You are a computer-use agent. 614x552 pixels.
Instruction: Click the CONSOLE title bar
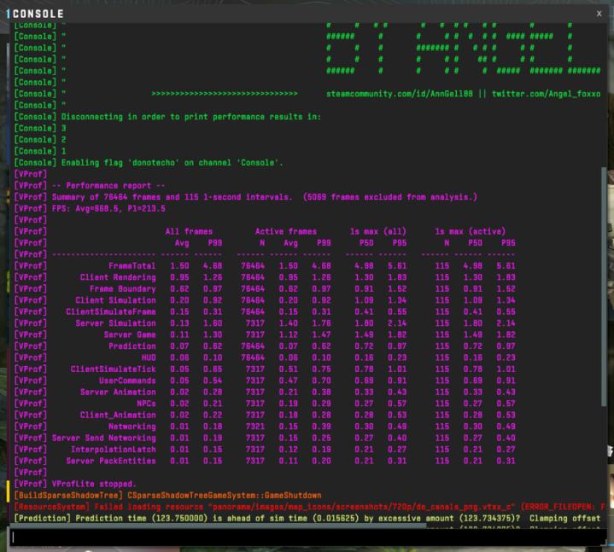tap(256, 13)
